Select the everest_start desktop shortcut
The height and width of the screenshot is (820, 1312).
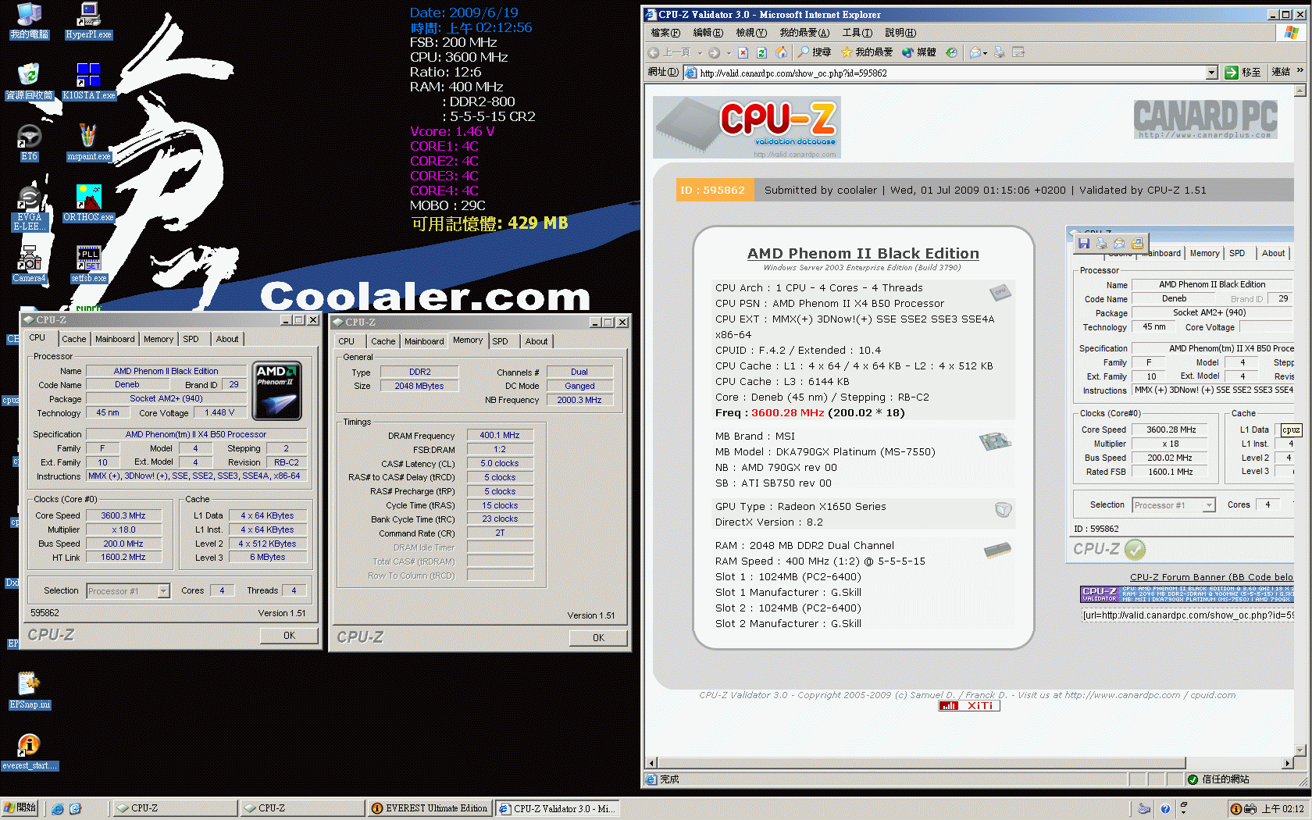click(29, 751)
